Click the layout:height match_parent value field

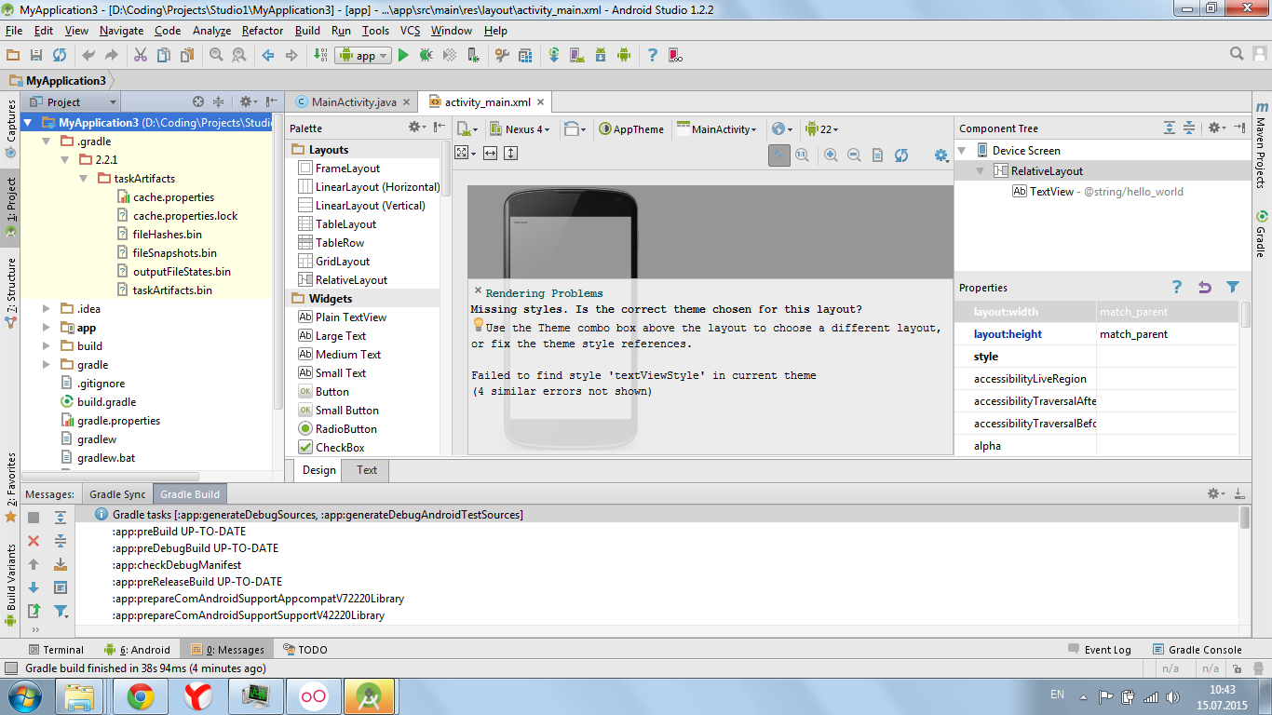[1168, 334]
